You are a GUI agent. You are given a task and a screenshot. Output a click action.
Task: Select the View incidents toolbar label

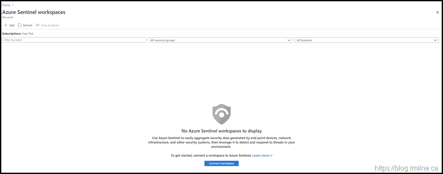click(50, 25)
